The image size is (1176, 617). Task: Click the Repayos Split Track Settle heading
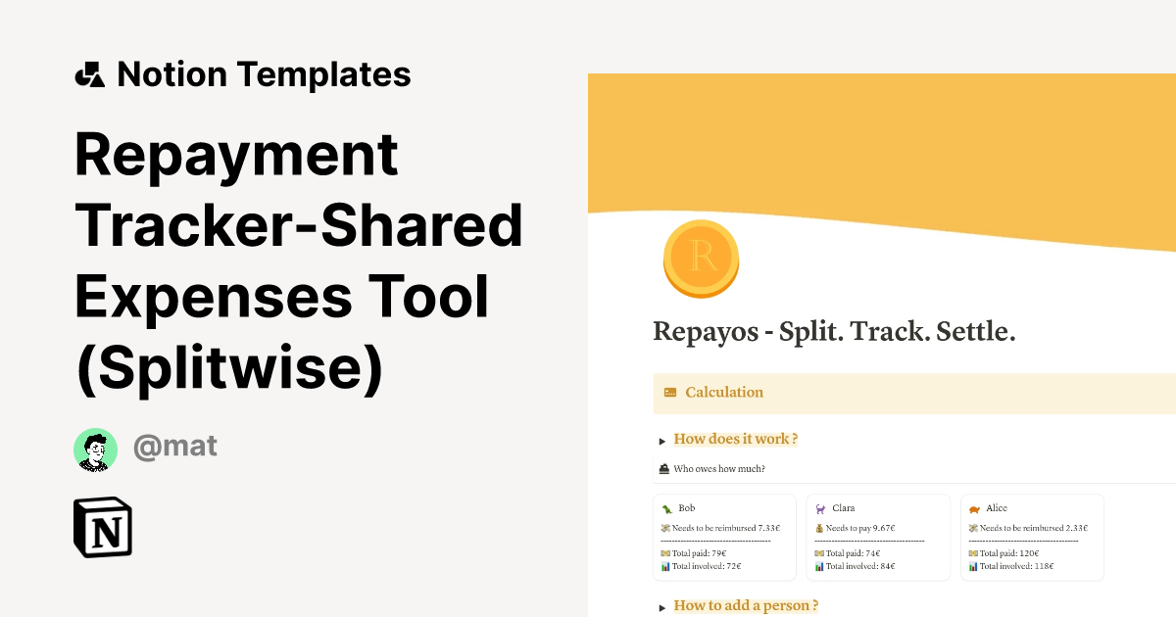tap(834, 331)
